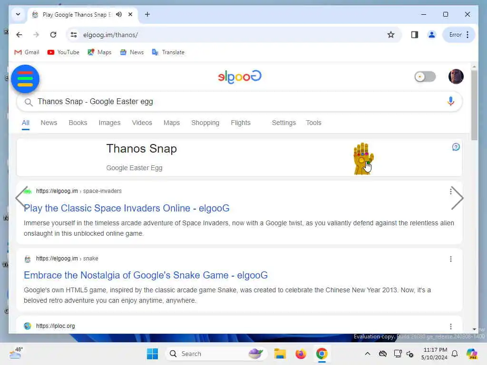Screen dimensions: 487x365
Task: Click the Chrome taskbar icon
Action: point(322,354)
